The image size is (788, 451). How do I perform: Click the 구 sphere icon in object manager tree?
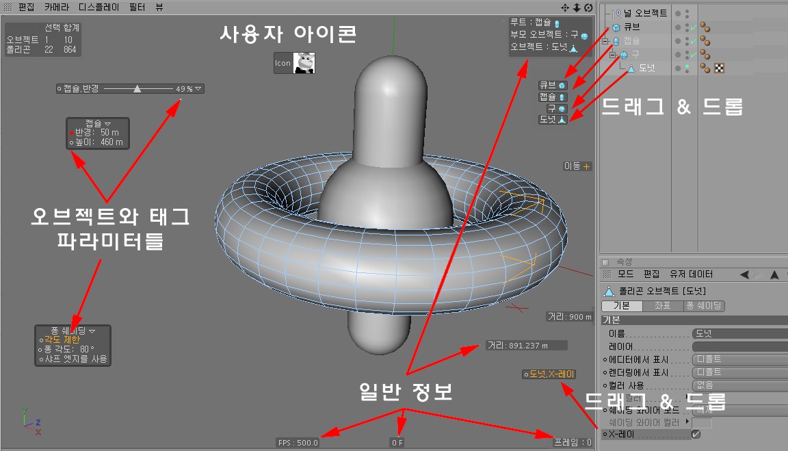[624, 54]
